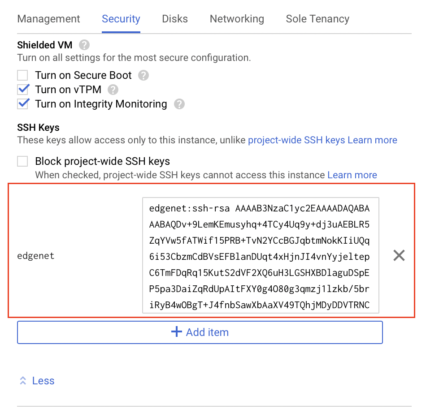Enable Block project-wide SSH keys
The width and height of the screenshot is (426, 413).
point(22,161)
